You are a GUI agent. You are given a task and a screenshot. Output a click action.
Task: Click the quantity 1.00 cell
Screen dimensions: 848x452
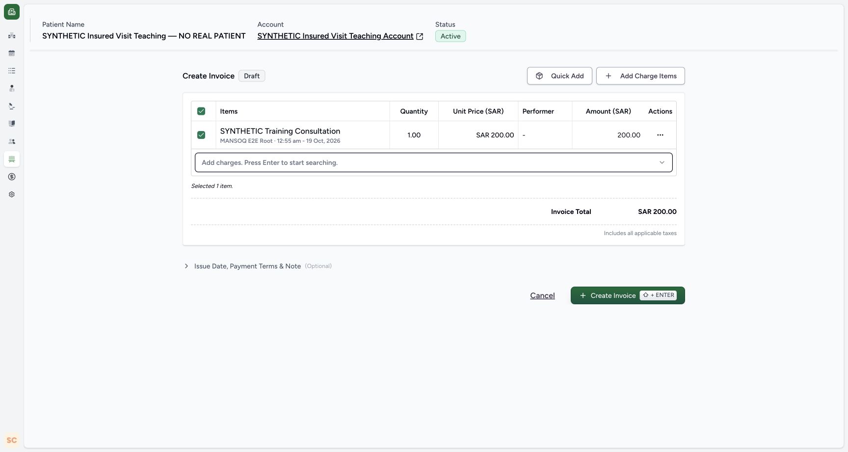pos(414,135)
